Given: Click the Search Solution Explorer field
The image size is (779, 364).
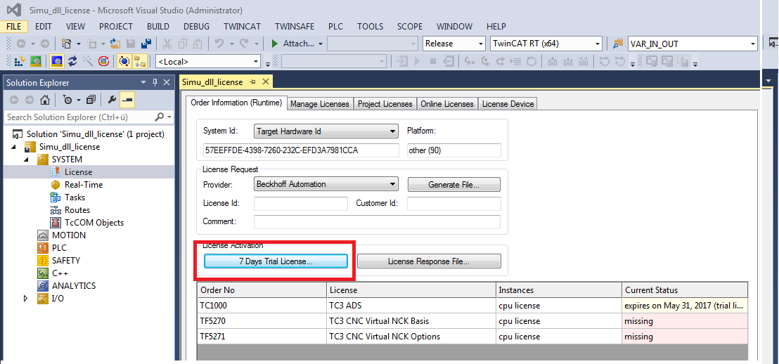Looking at the screenshot, I should click(79, 117).
